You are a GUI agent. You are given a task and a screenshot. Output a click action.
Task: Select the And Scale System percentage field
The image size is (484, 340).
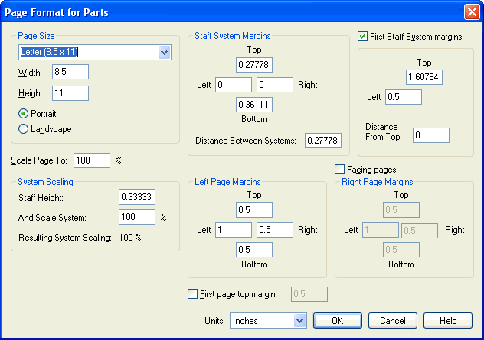tap(137, 217)
